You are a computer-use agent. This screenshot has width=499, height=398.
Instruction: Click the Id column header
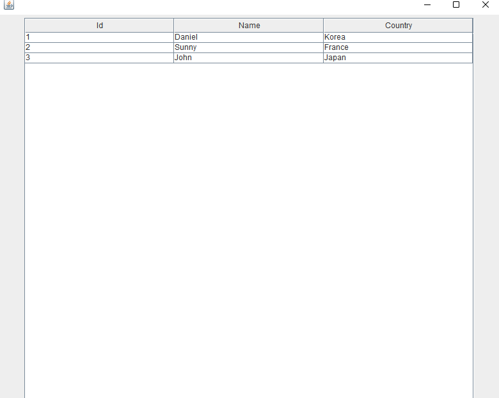[x=99, y=26]
